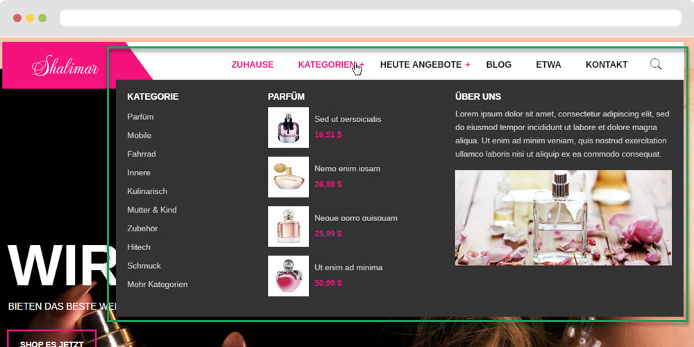
Task: Click the 50,99 $ price
Action: (x=328, y=283)
